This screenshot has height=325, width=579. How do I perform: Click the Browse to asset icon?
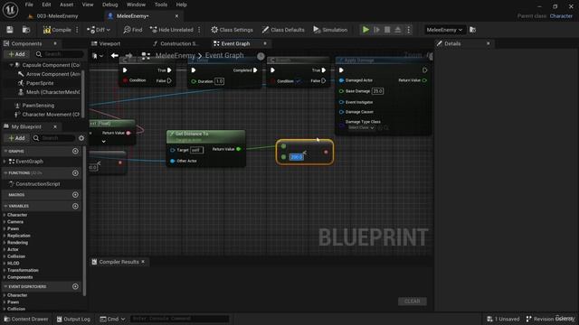(x=26, y=30)
